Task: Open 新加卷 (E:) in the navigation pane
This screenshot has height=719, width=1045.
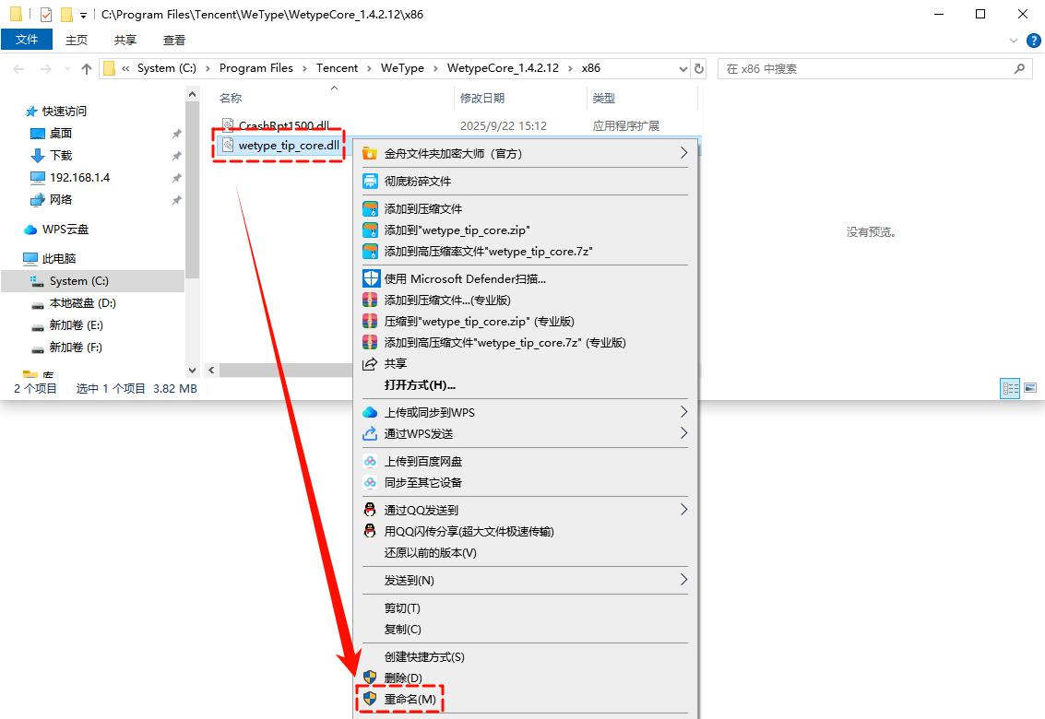Action: pyautogui.click(x=74, y=324)
